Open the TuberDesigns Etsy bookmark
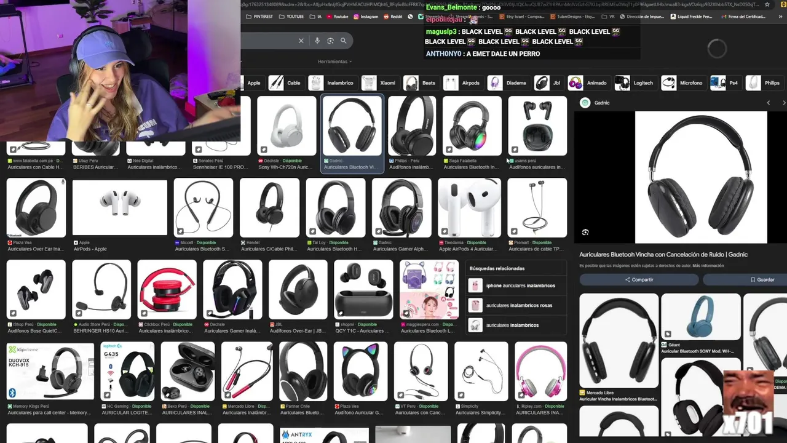Image resolution: width=787 pixels, height=443 pixels. 573,17
